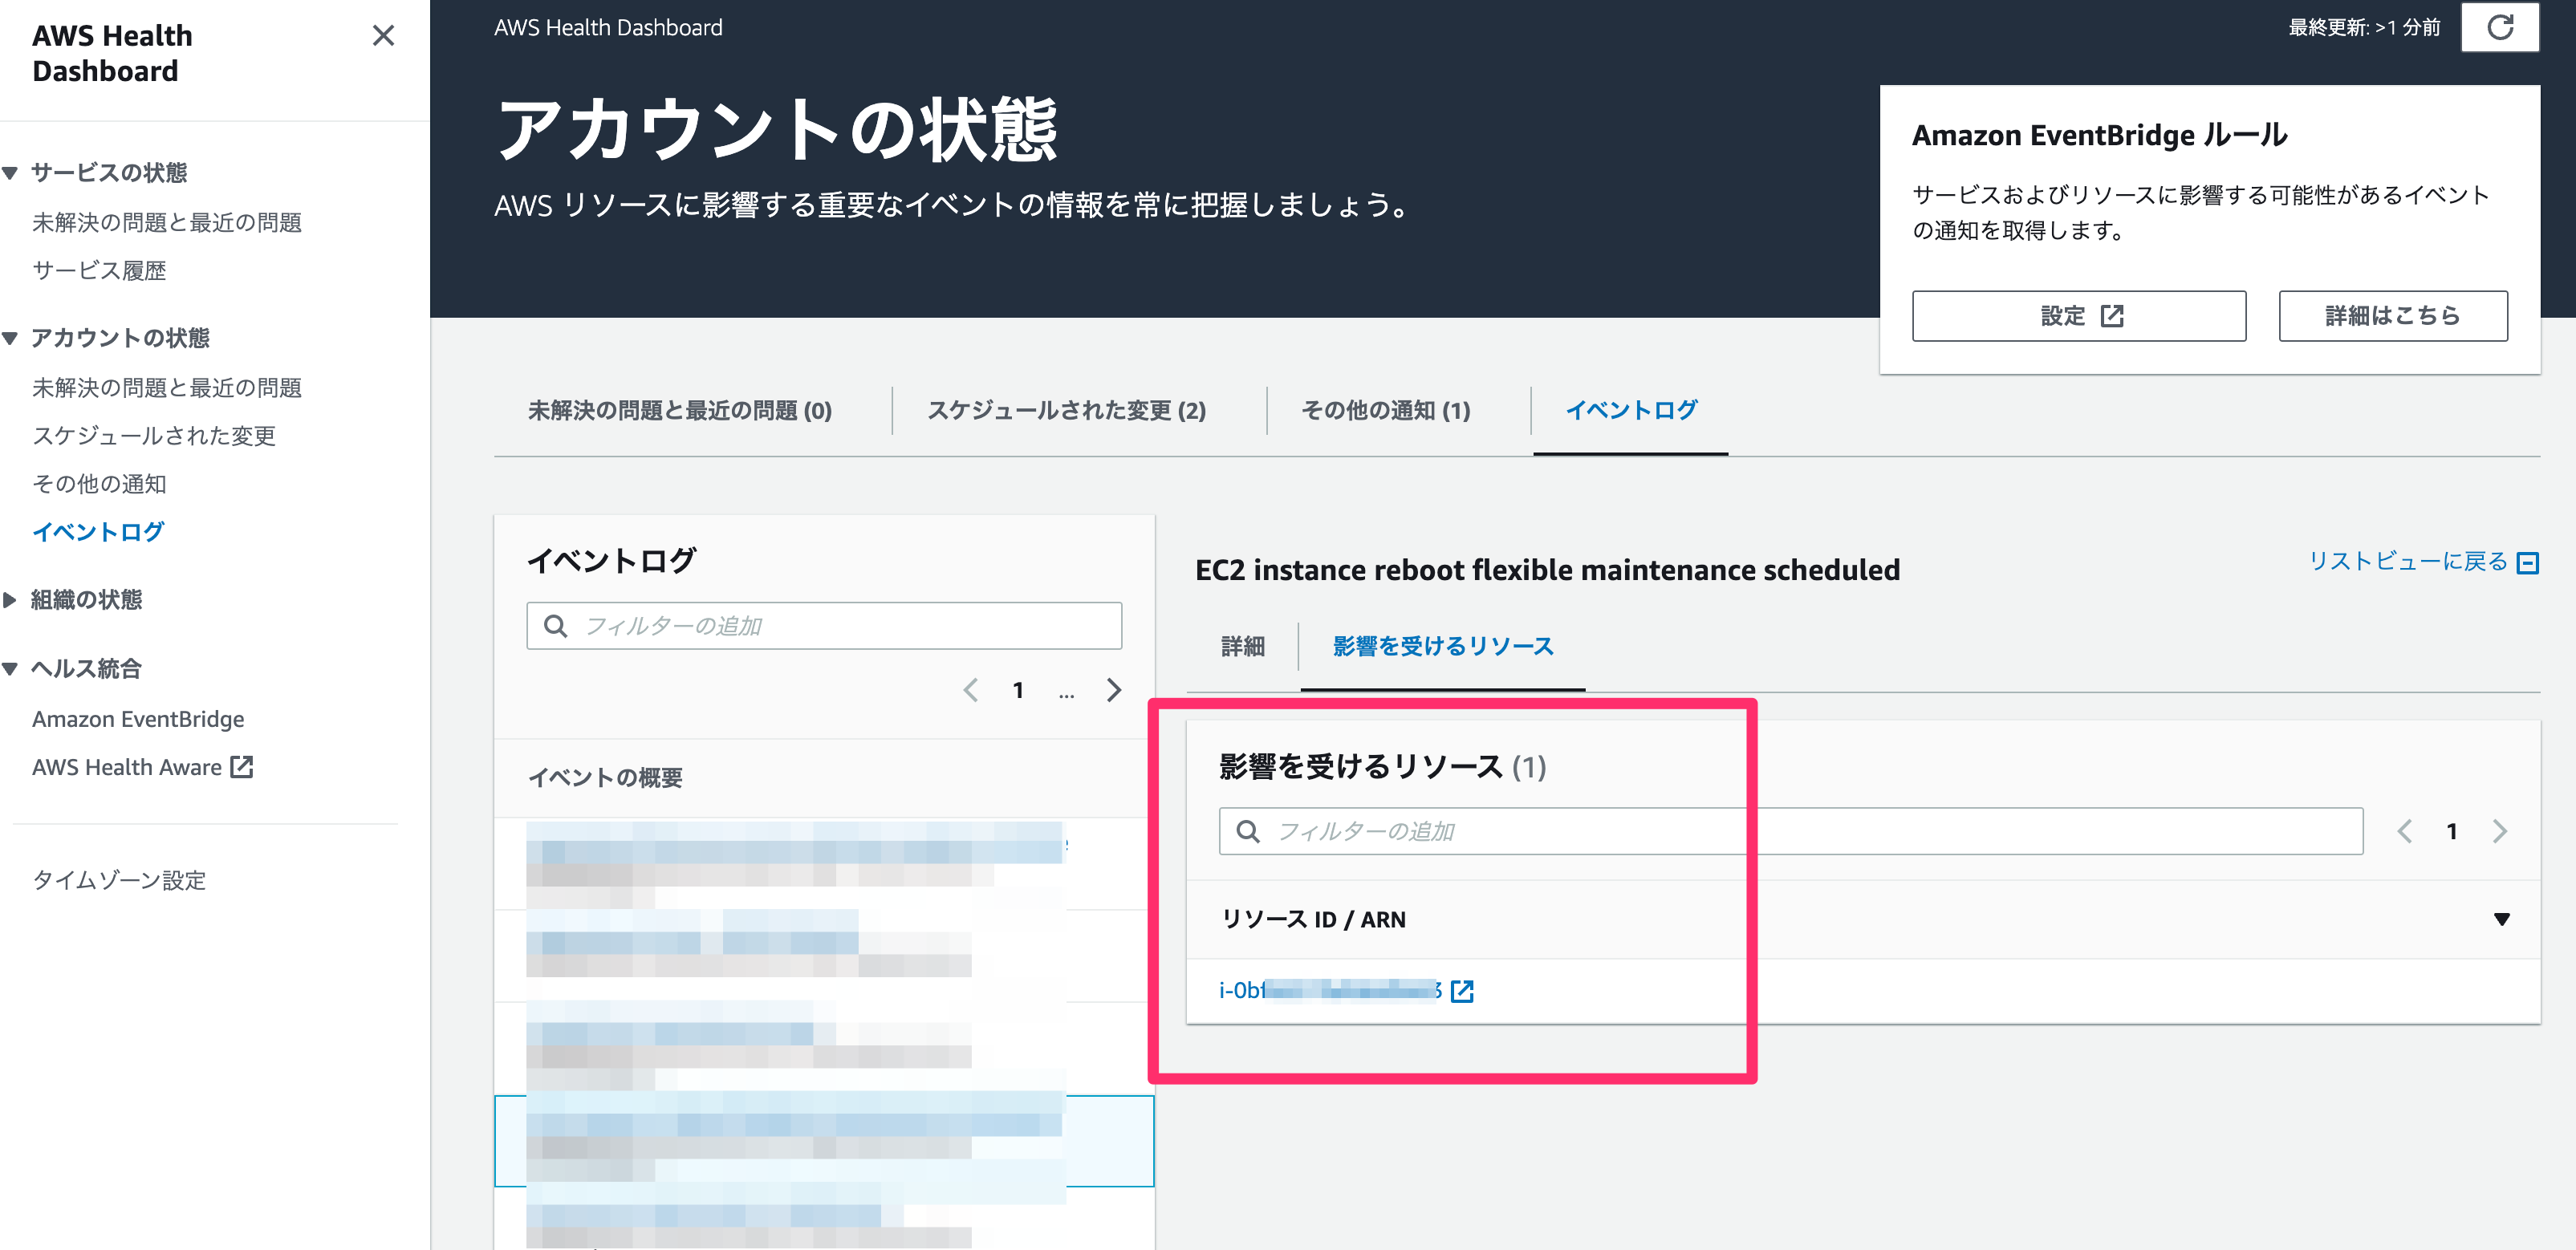This screenshot has height=1250, width=2576.
Task: Close the AWS Health Dashboard sidebar
Action: (x=383, y=35)
